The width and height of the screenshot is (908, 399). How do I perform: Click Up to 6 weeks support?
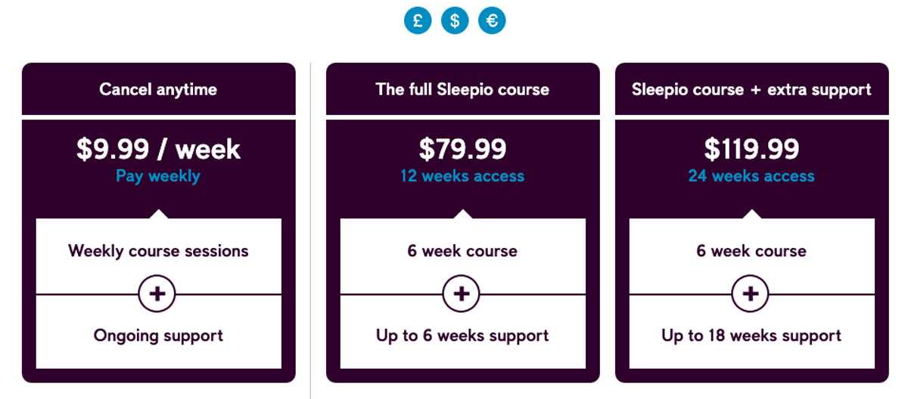point(462,336)
